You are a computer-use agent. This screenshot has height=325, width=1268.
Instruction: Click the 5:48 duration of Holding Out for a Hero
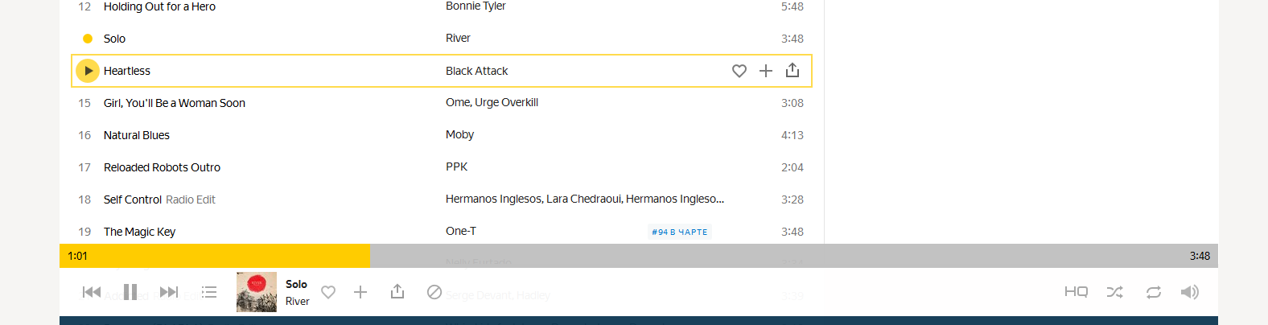point(792,6)
